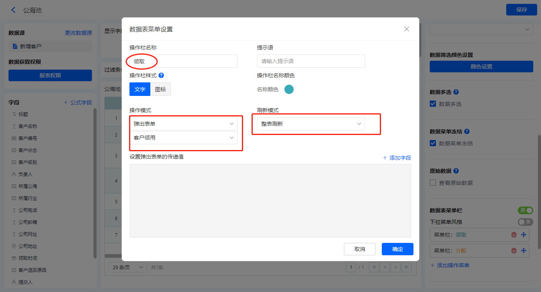
Task: Delete the 领取 menu bar item
Action: click(x=514, y=235)
